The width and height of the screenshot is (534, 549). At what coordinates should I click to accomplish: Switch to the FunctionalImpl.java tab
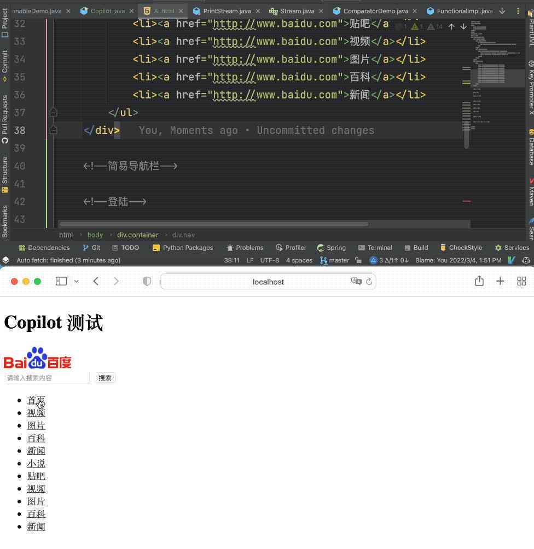465,11
